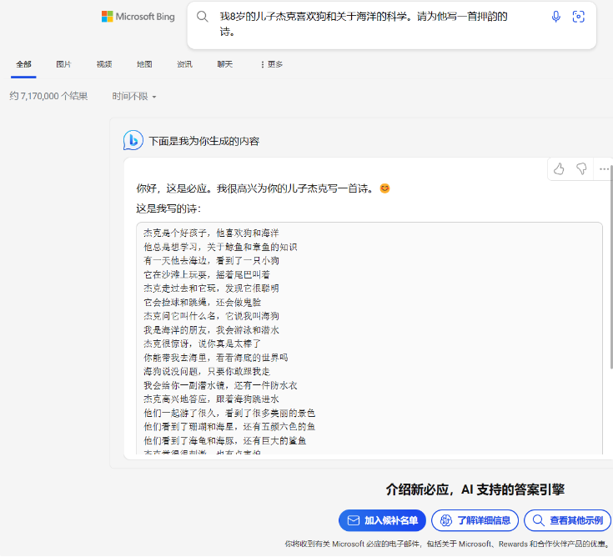
Task: Click the 了解详细信息 button
Action: click(475, 520)
